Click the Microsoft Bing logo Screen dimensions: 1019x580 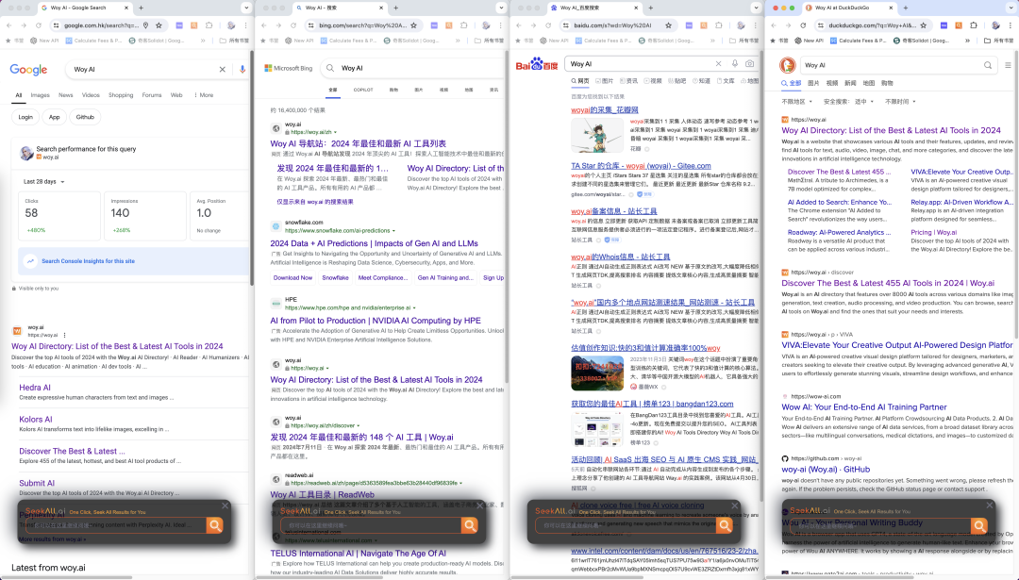click(x=289, y=68)
